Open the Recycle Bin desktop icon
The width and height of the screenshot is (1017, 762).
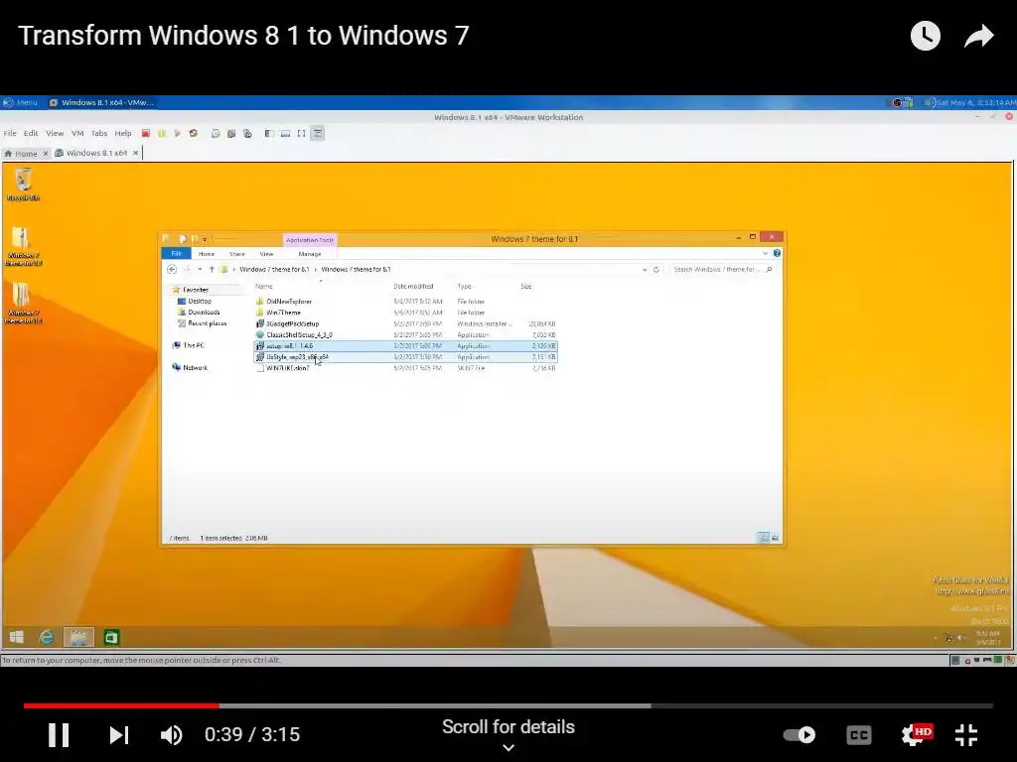click(x=23, y=184)
